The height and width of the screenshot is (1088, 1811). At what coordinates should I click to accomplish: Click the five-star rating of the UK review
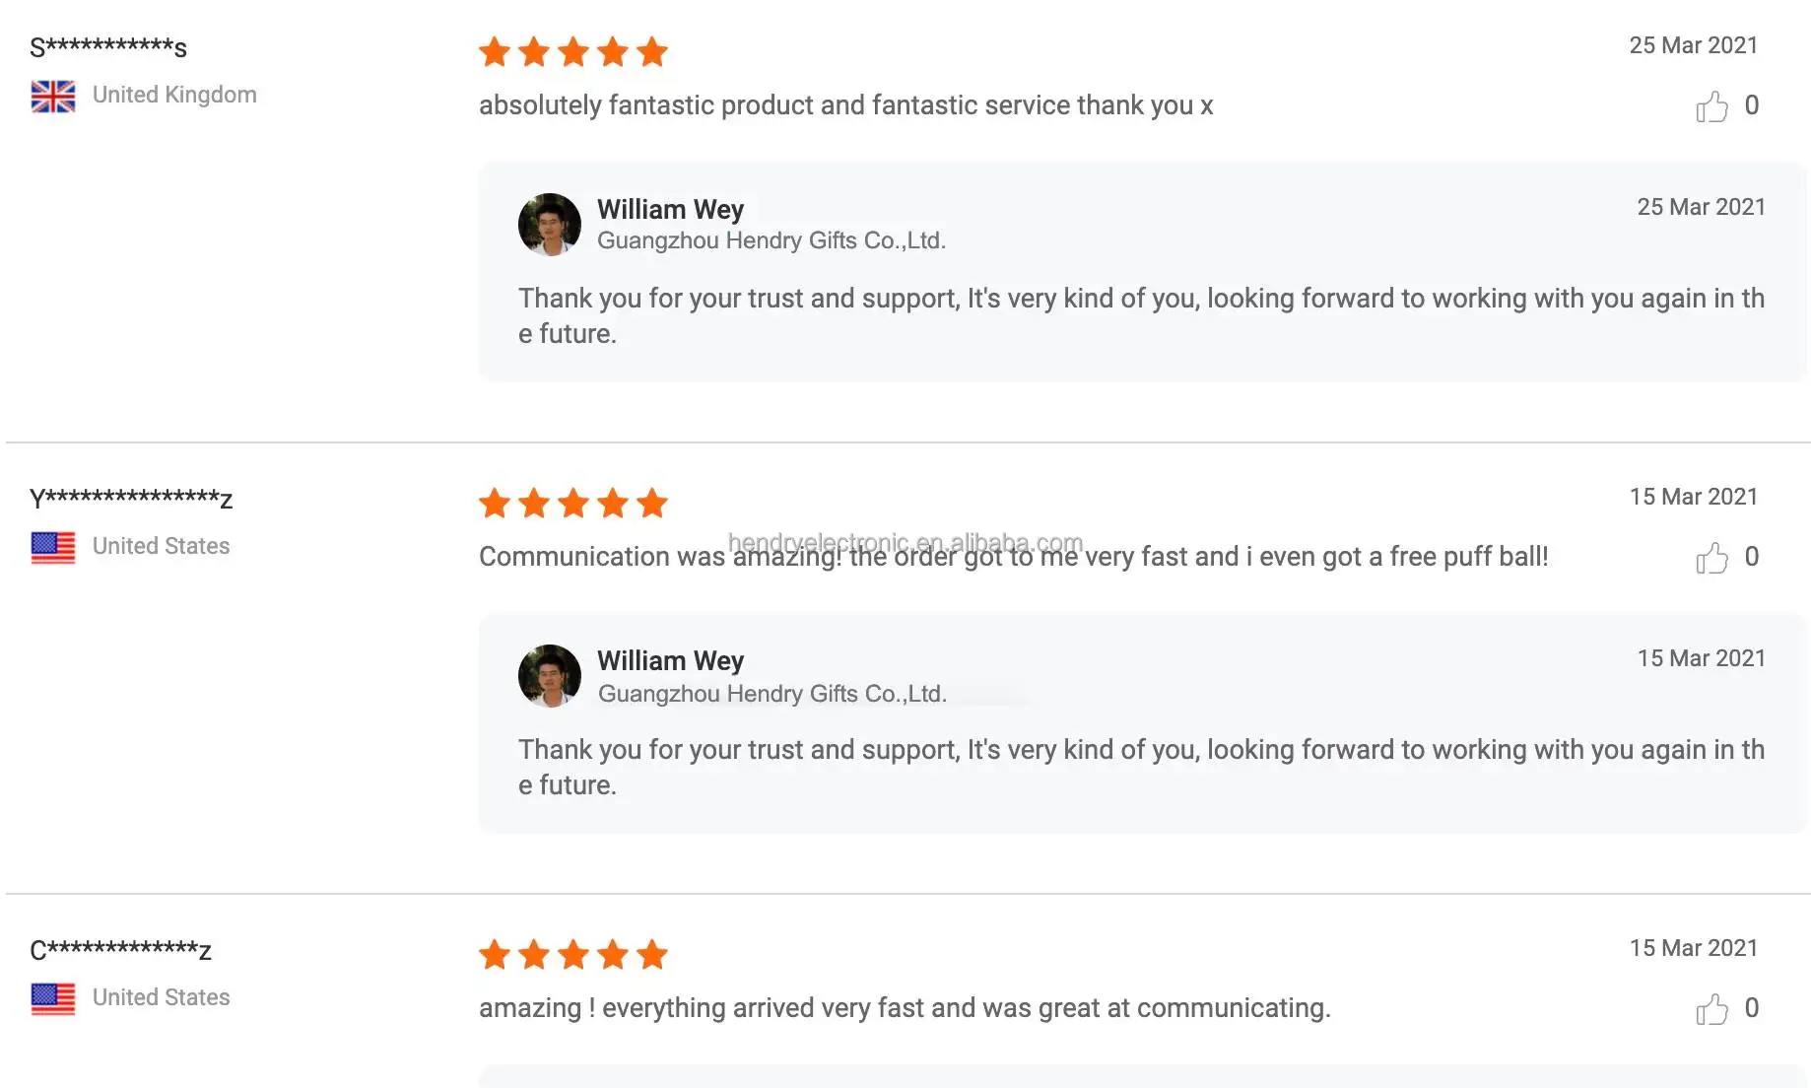[x=572, y=51]
